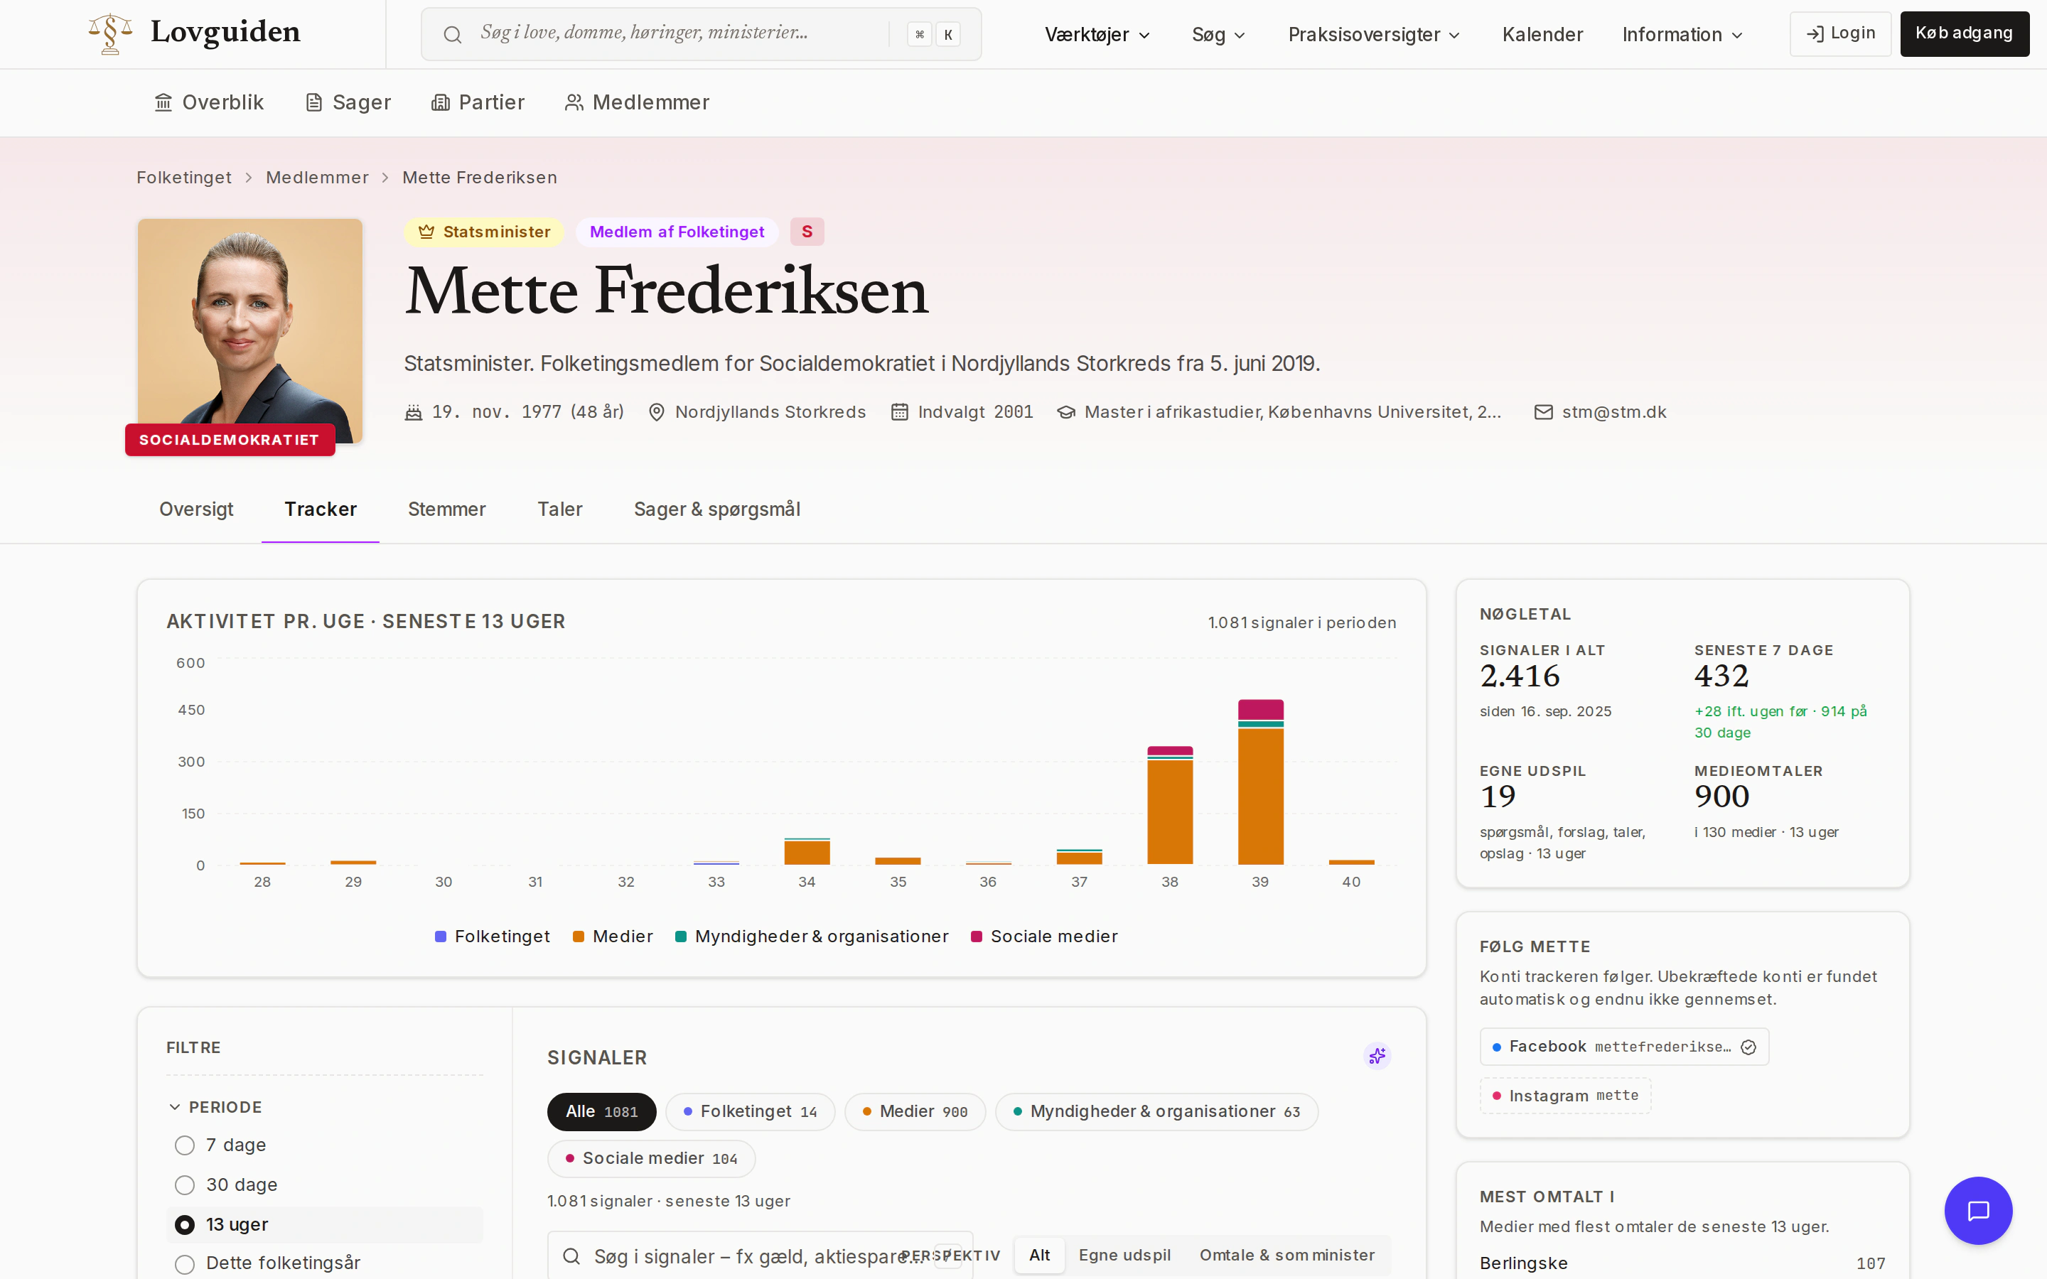Click the Overblik building icon
This screenshot has height=1279, width=2047.
click(163, 102)
